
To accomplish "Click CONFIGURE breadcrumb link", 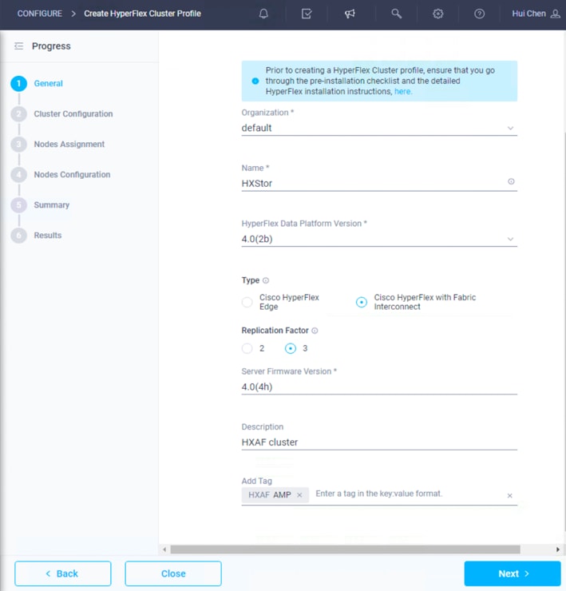I will pos(40,14).
